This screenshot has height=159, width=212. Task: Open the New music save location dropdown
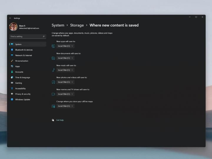click(x=65, y=70)
